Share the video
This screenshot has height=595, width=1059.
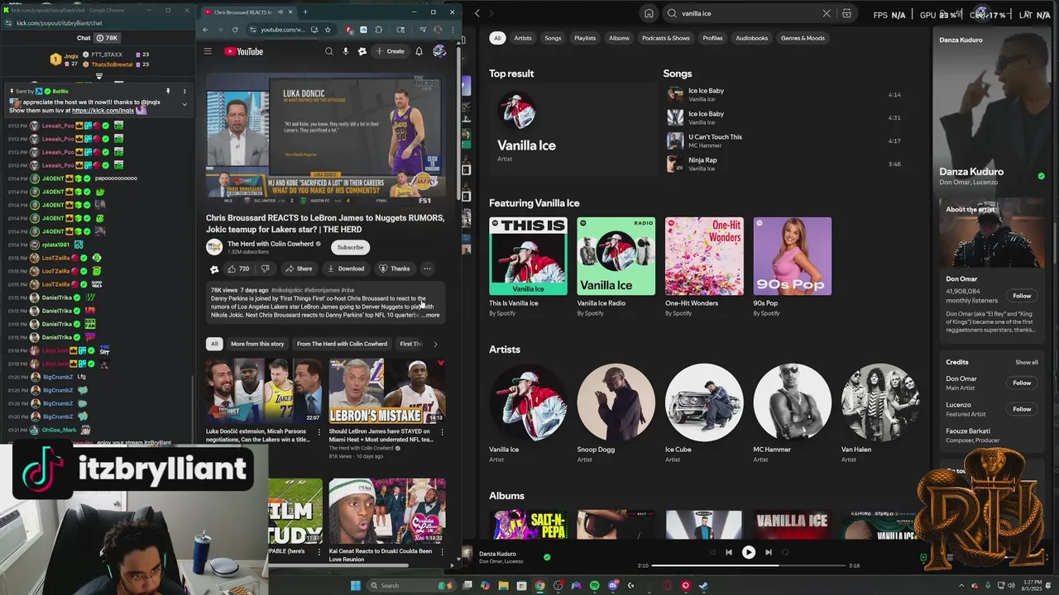tap(299, 269)
